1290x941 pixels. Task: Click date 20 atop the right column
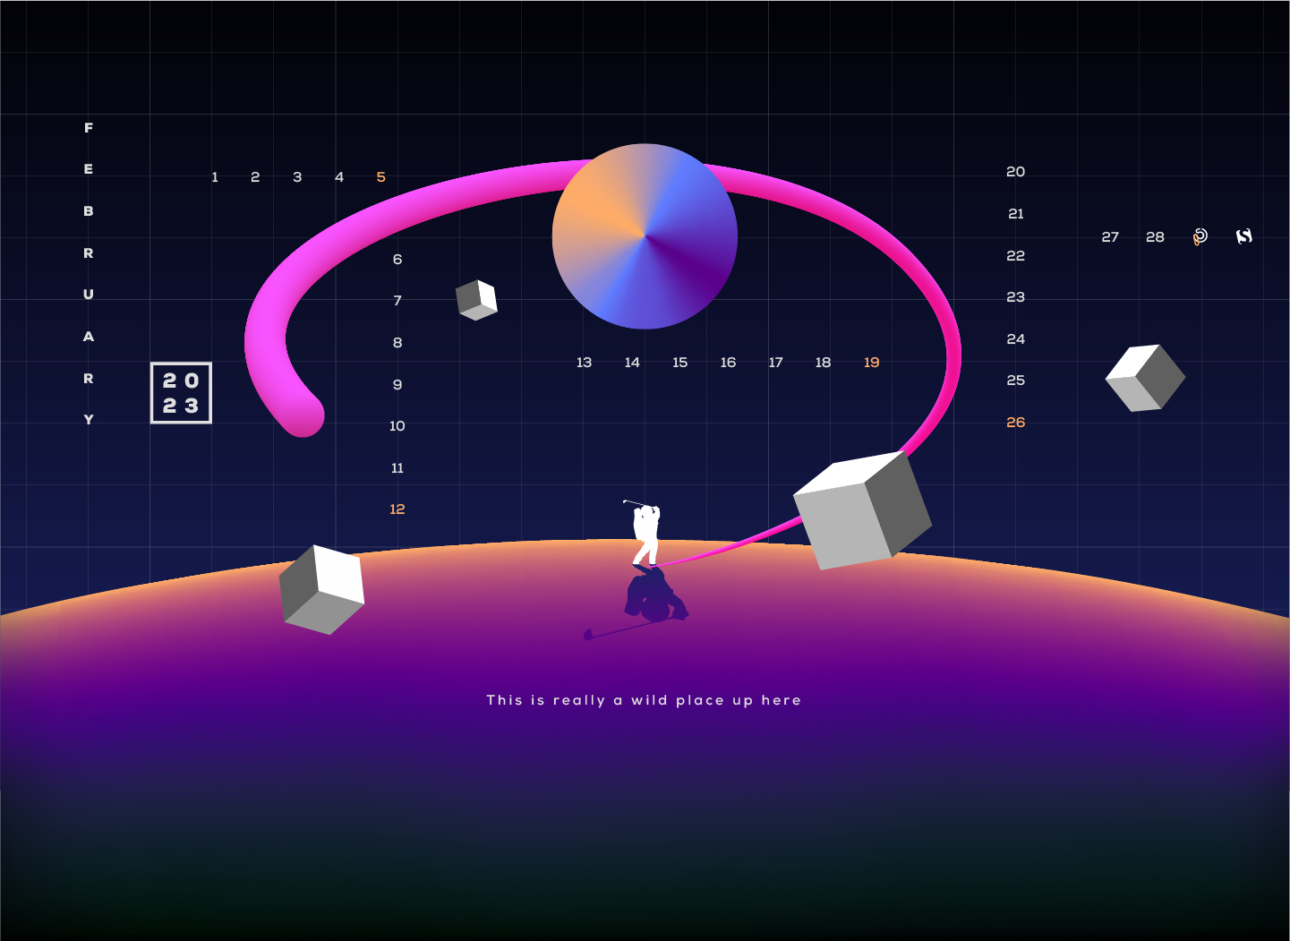click(1015, 172)
